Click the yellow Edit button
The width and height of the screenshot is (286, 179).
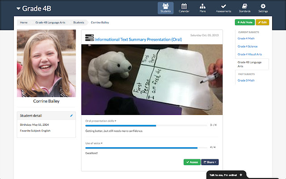262,22
